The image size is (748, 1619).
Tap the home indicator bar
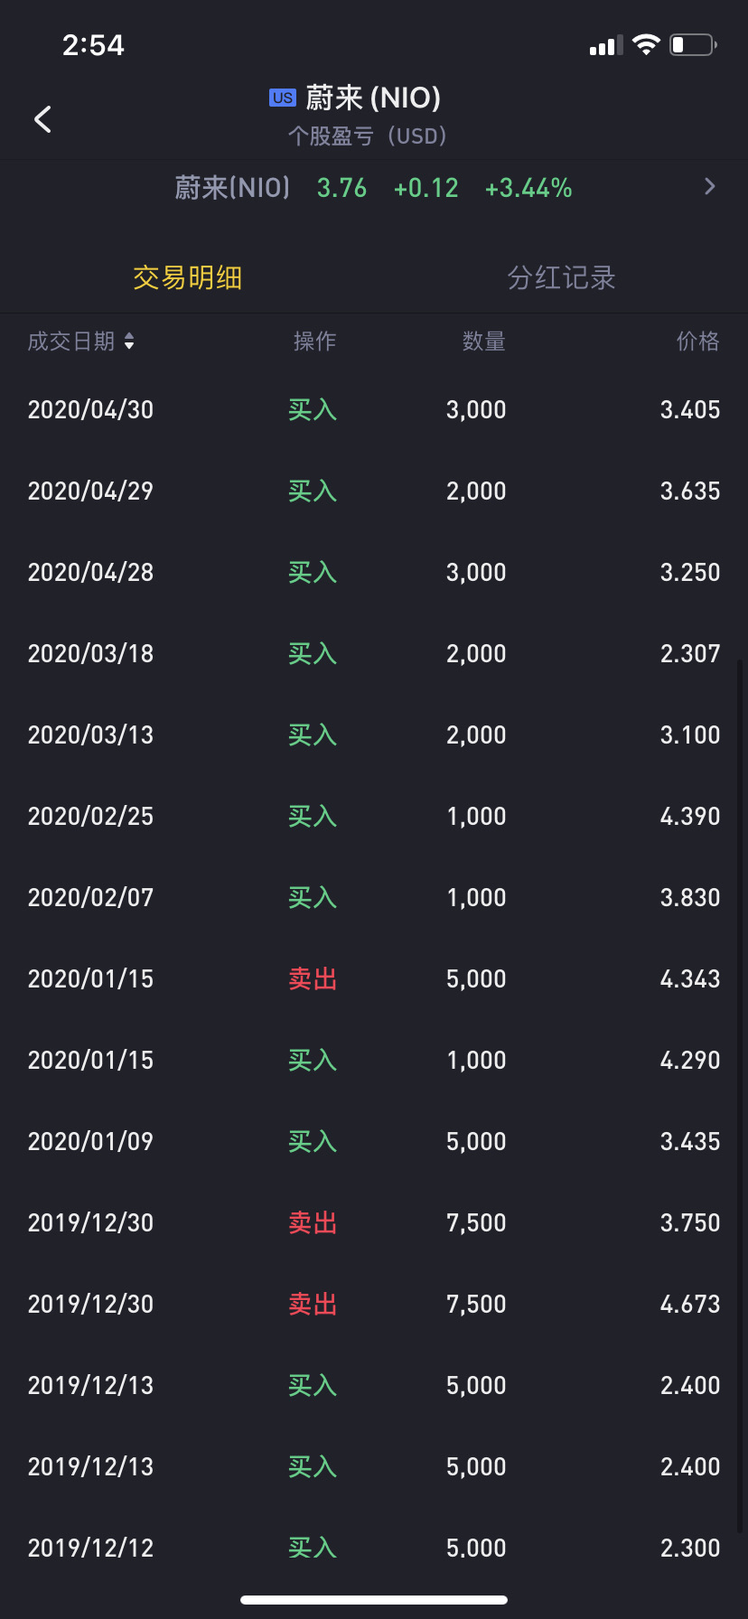pos(373,1599)
